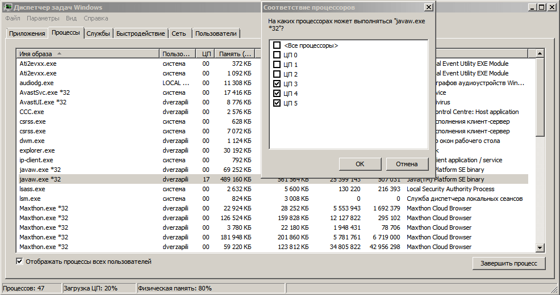The width and height of the screenshot is (560, 295).
Task: Click the sort arrow in Имя образа header
Action: 59,54
